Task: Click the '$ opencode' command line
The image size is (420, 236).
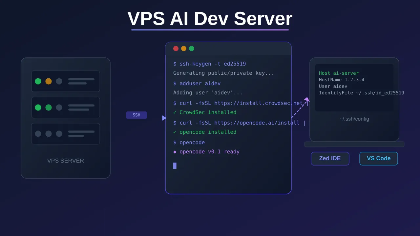Action: click(189, 143)
